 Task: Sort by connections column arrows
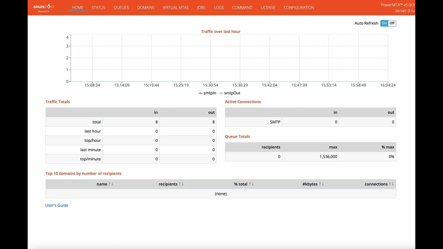point(391,184)
